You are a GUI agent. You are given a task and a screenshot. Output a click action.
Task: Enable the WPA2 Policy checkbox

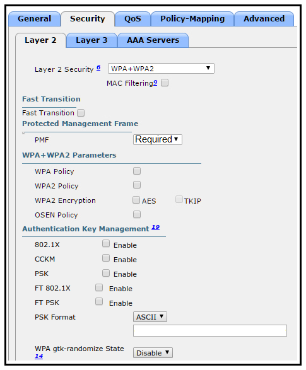click(137, 185)
